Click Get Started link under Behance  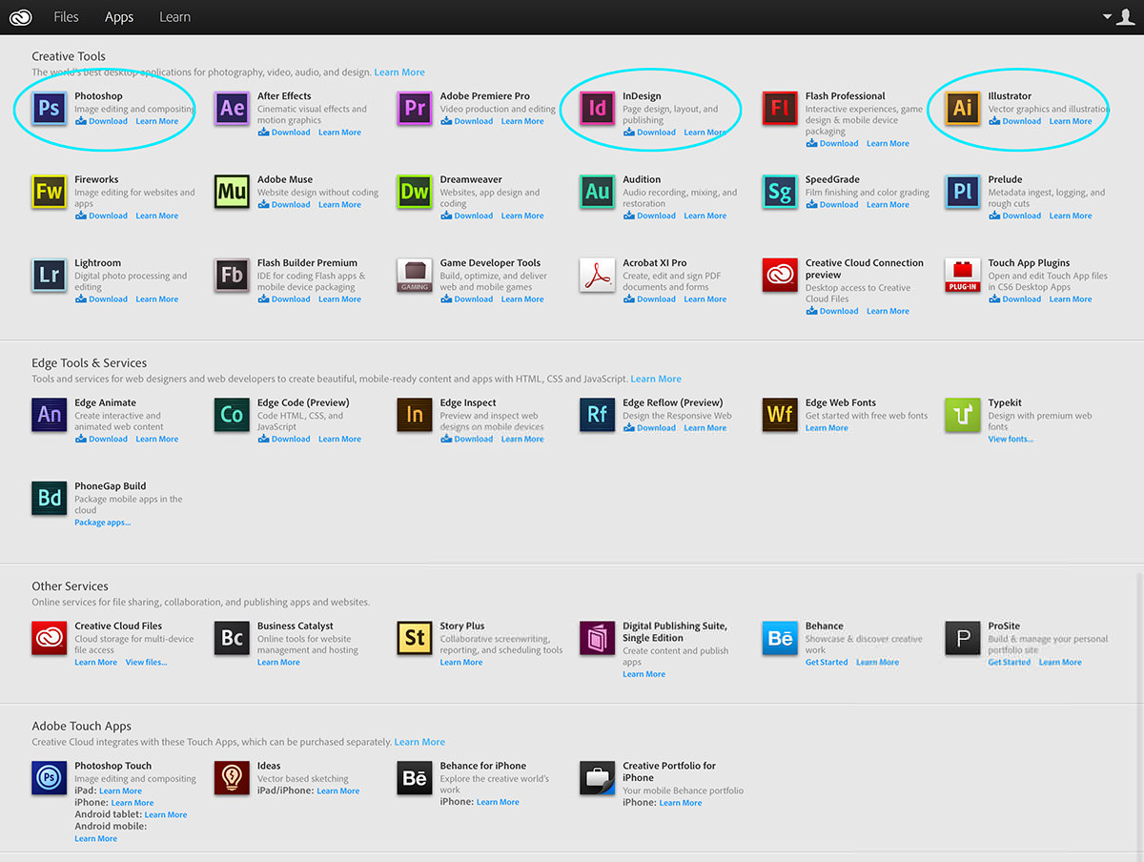827,662
